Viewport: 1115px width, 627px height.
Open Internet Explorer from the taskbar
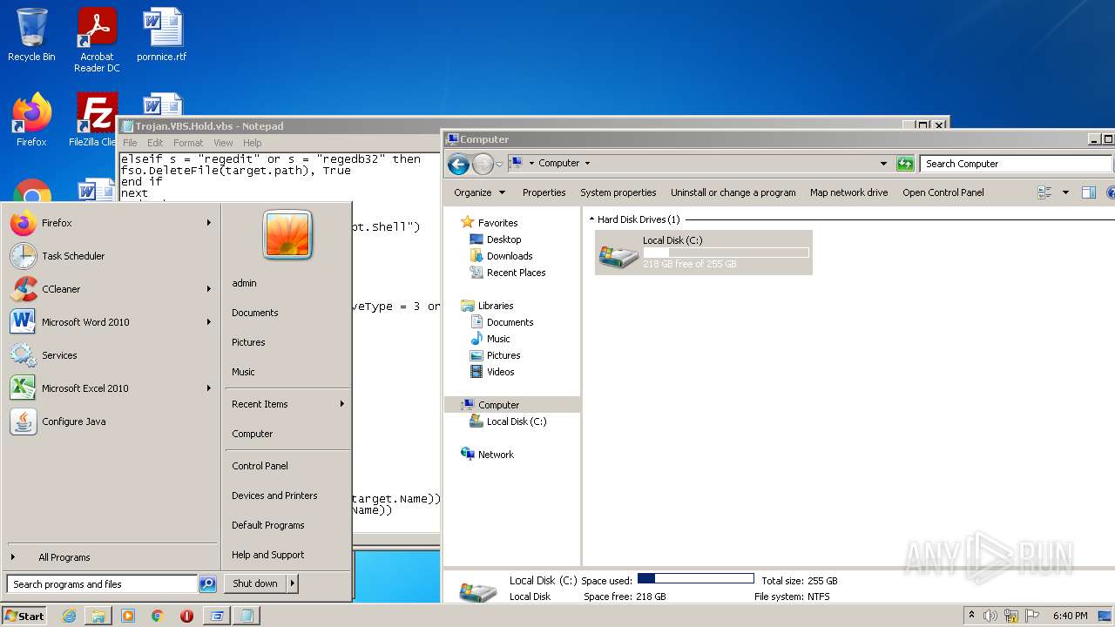(x=69, y=616)
